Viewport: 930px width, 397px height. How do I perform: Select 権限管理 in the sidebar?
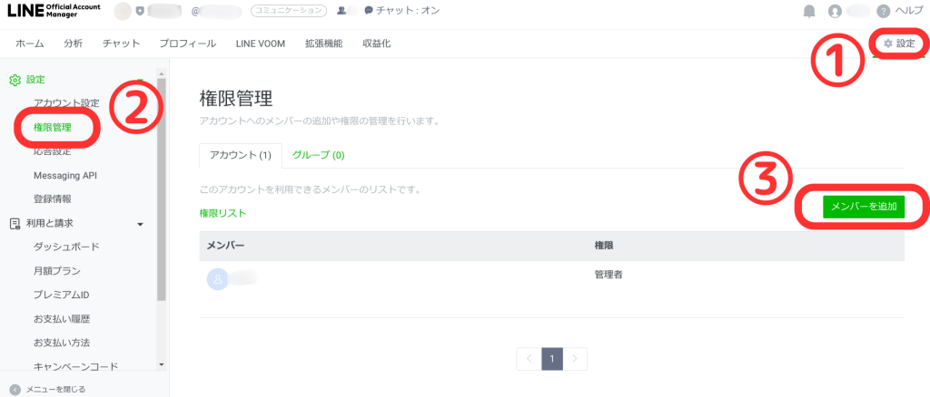tap(53, 127)
